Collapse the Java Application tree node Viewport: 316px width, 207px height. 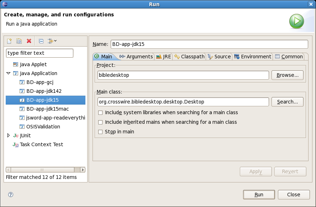[9, 73]
